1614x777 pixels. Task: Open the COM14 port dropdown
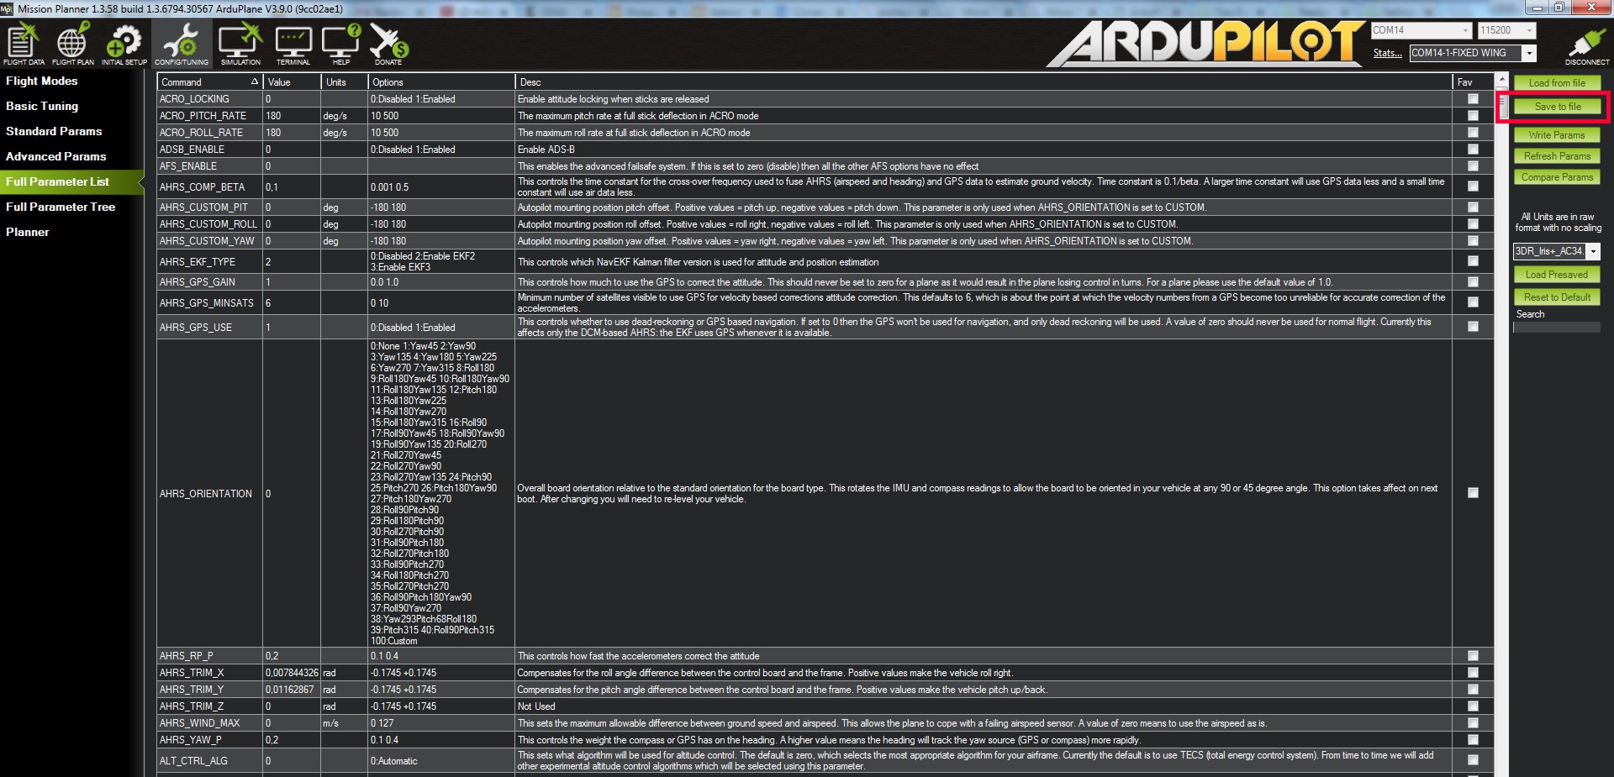pyautogui.click(x=1465, y=30)
